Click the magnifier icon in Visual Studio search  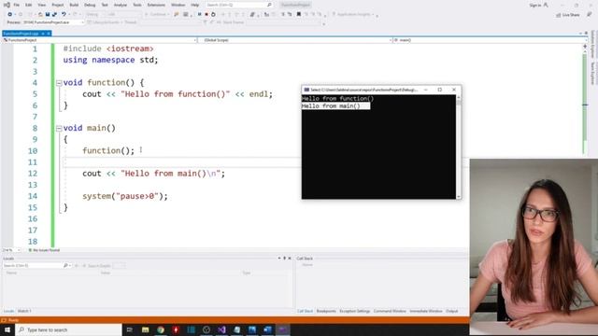[269, 5]
